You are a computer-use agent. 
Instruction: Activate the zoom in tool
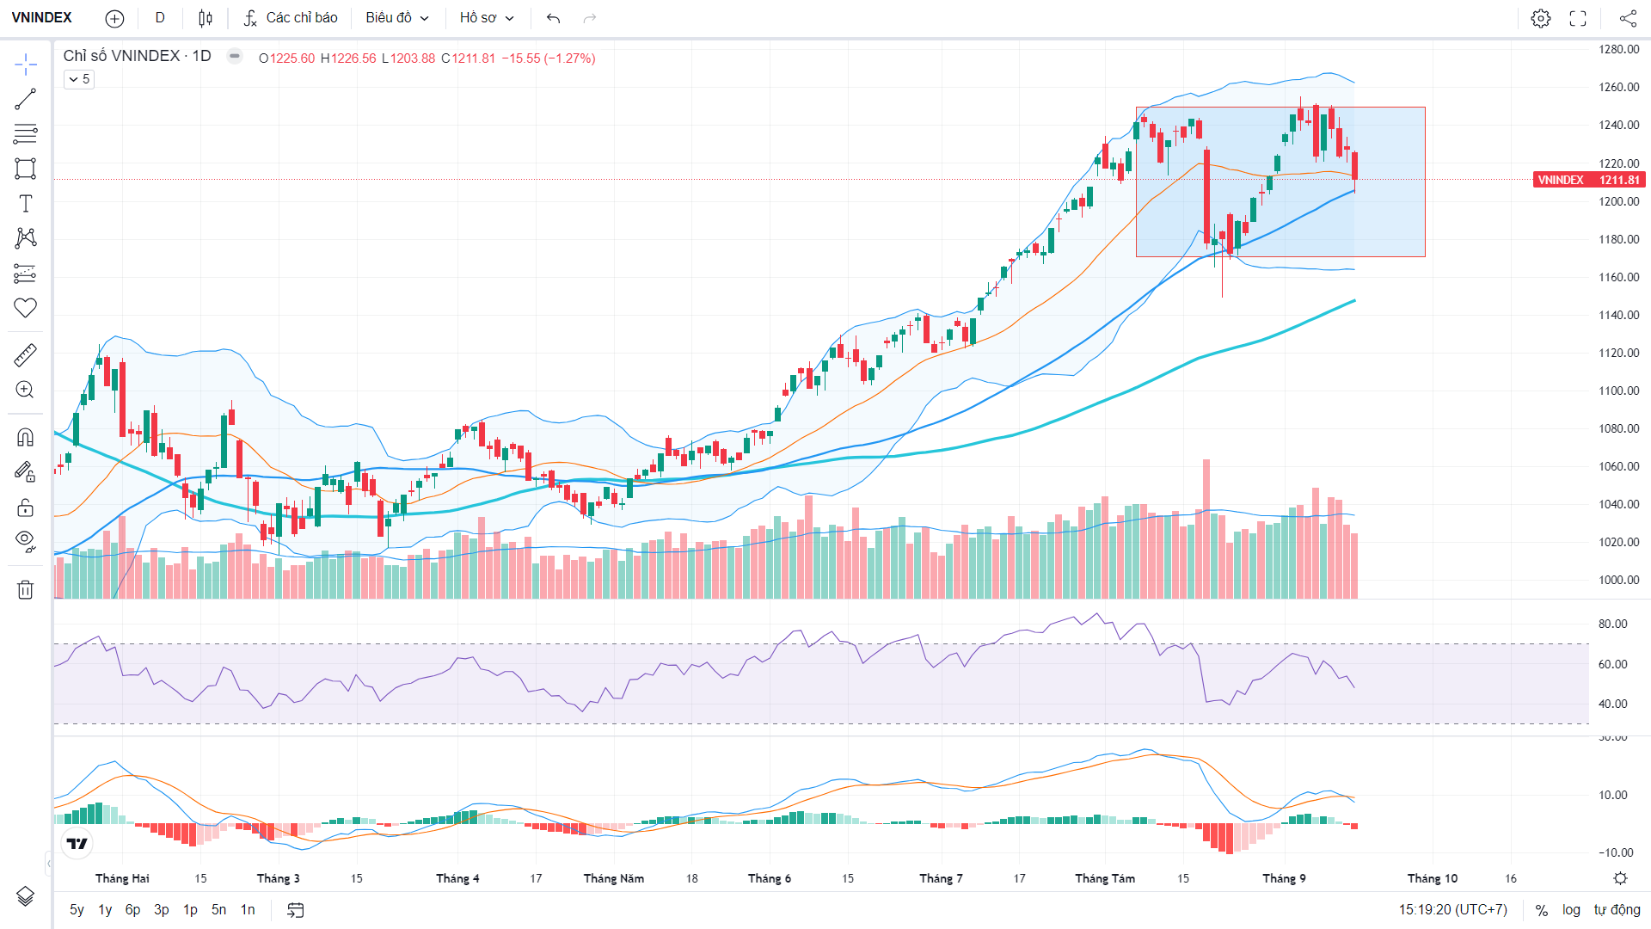tap(25, 390)
